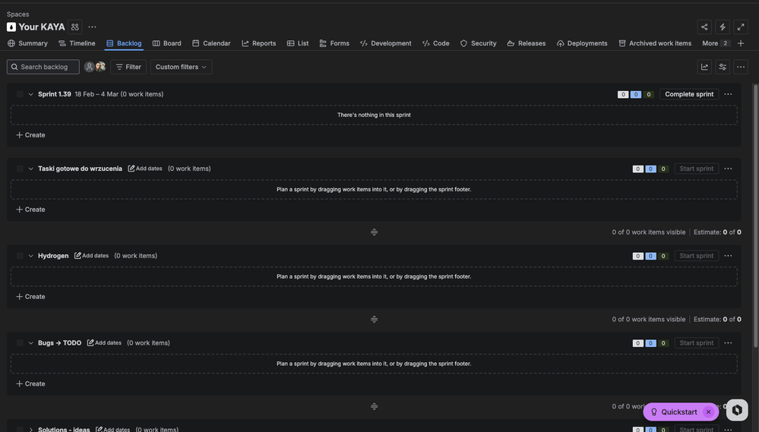Click Add dates for Taski gotowe do wrzucenia
The image size is (759, 432).
coord(144,169)
